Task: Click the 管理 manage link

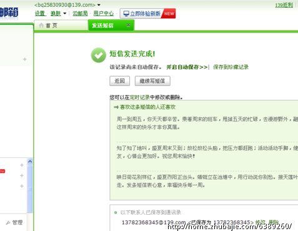Action: pyautogui.click(x=17, y=222)
